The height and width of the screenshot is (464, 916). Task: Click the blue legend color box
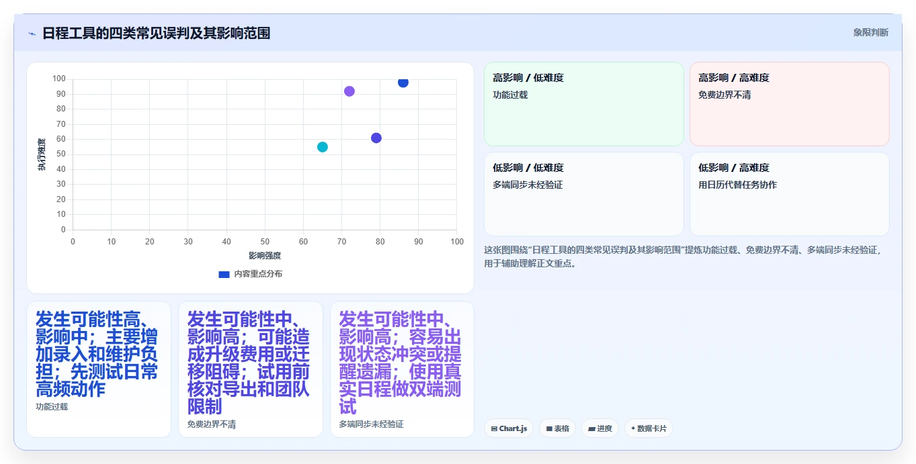tap(224, 274)
